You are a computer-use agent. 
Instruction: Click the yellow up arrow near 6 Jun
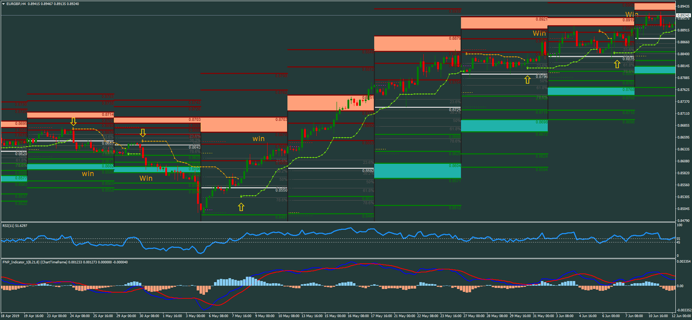617,63
